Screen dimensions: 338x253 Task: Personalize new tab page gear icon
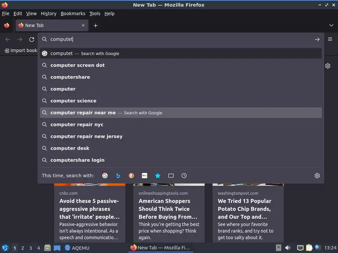[x=328, y=66]
